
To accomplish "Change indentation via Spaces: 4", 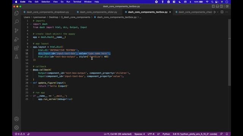I will coord(139,134).
